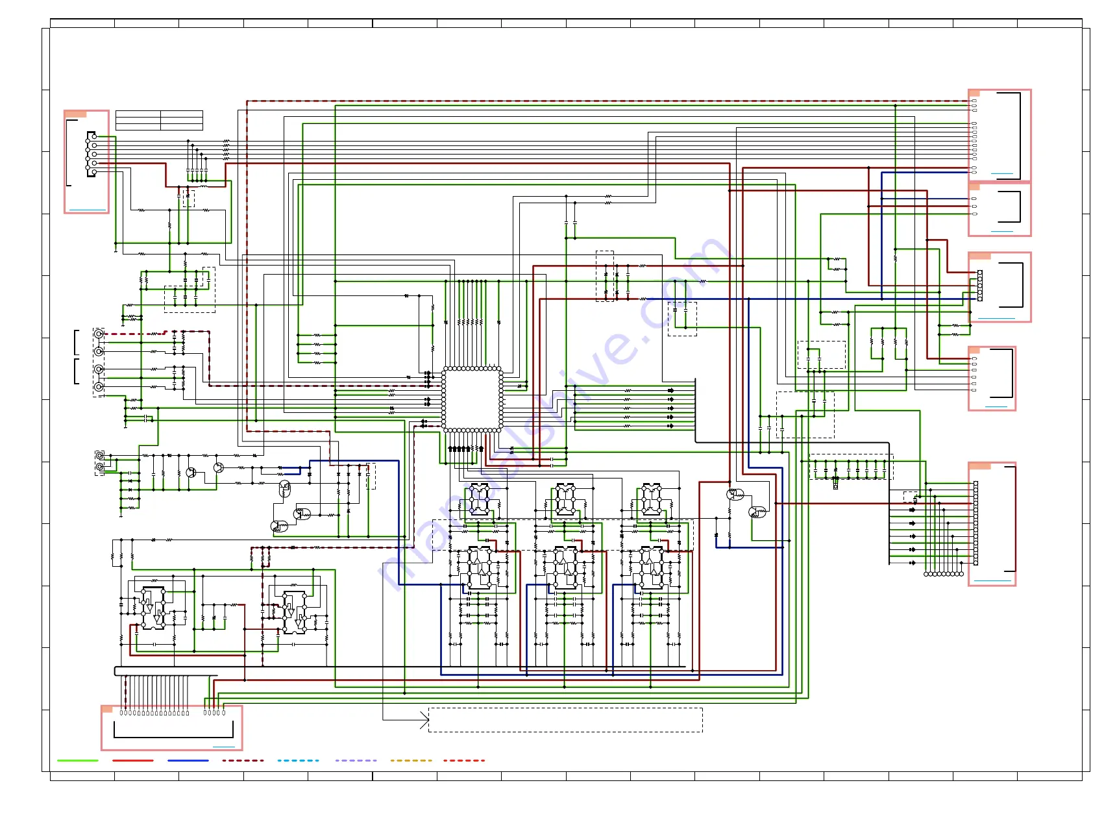
Task: Click the pin header strip in the tall right connector
Action: [x=975, y=523]
